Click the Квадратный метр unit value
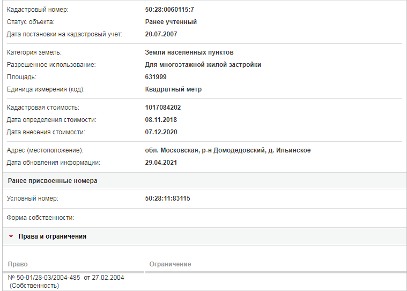The image size is (407, 291). (x=173, y=89)
